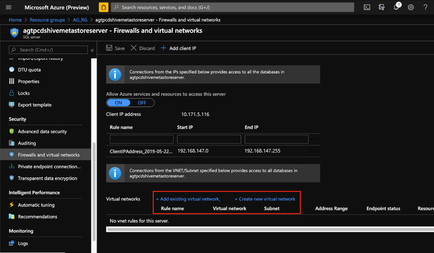
Task: Click Add existing virtual network link
Action: (188, 199)
